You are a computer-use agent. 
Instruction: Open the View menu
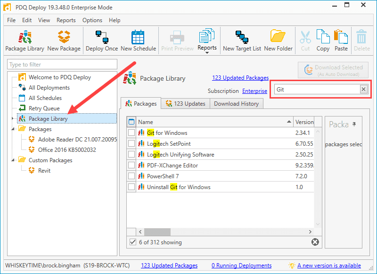[44, 20]
